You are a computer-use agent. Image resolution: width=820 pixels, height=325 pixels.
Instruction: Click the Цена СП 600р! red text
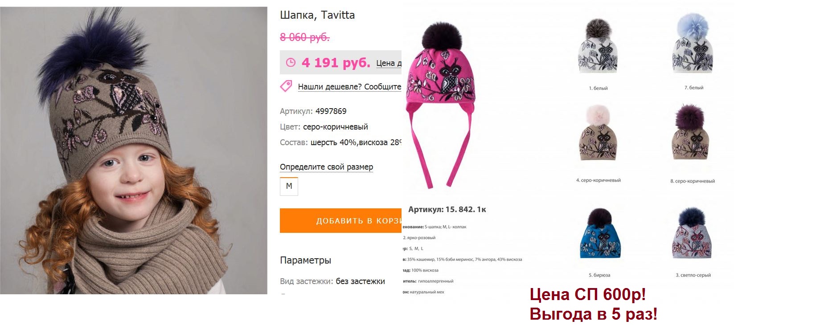click(587, 294)
